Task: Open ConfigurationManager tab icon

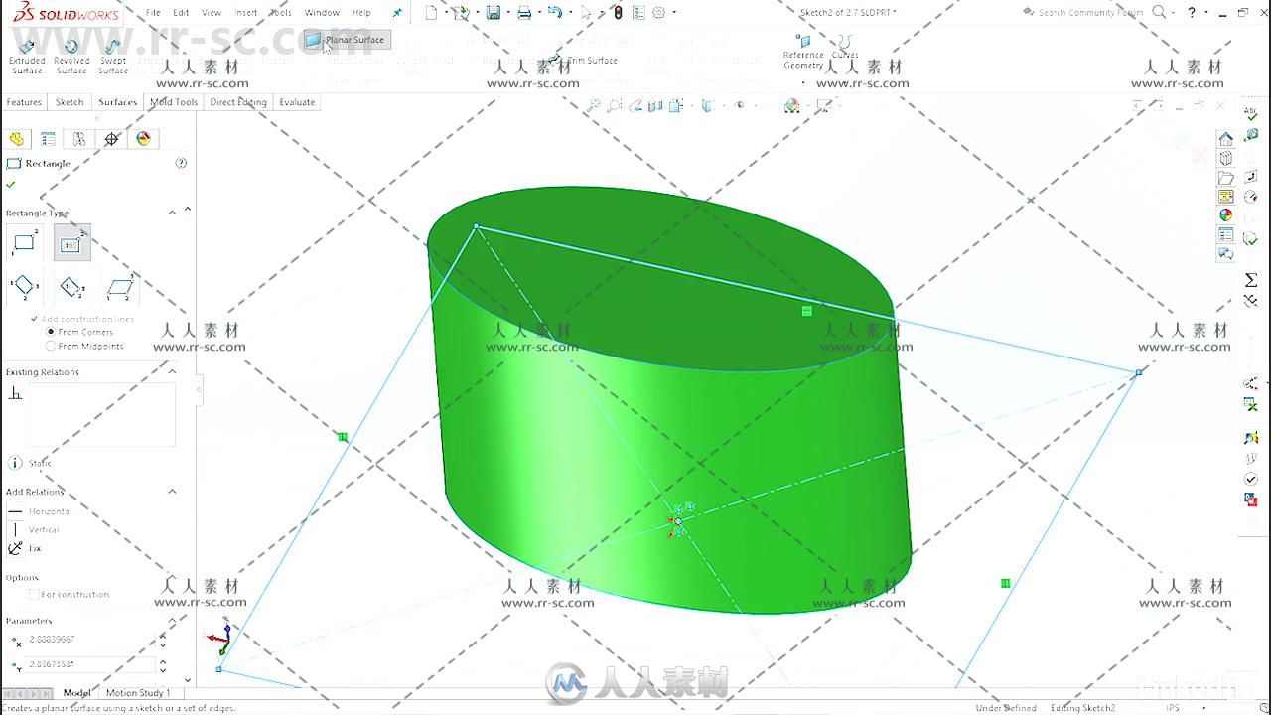Action: pyautogui.click(x=79, y=139)
